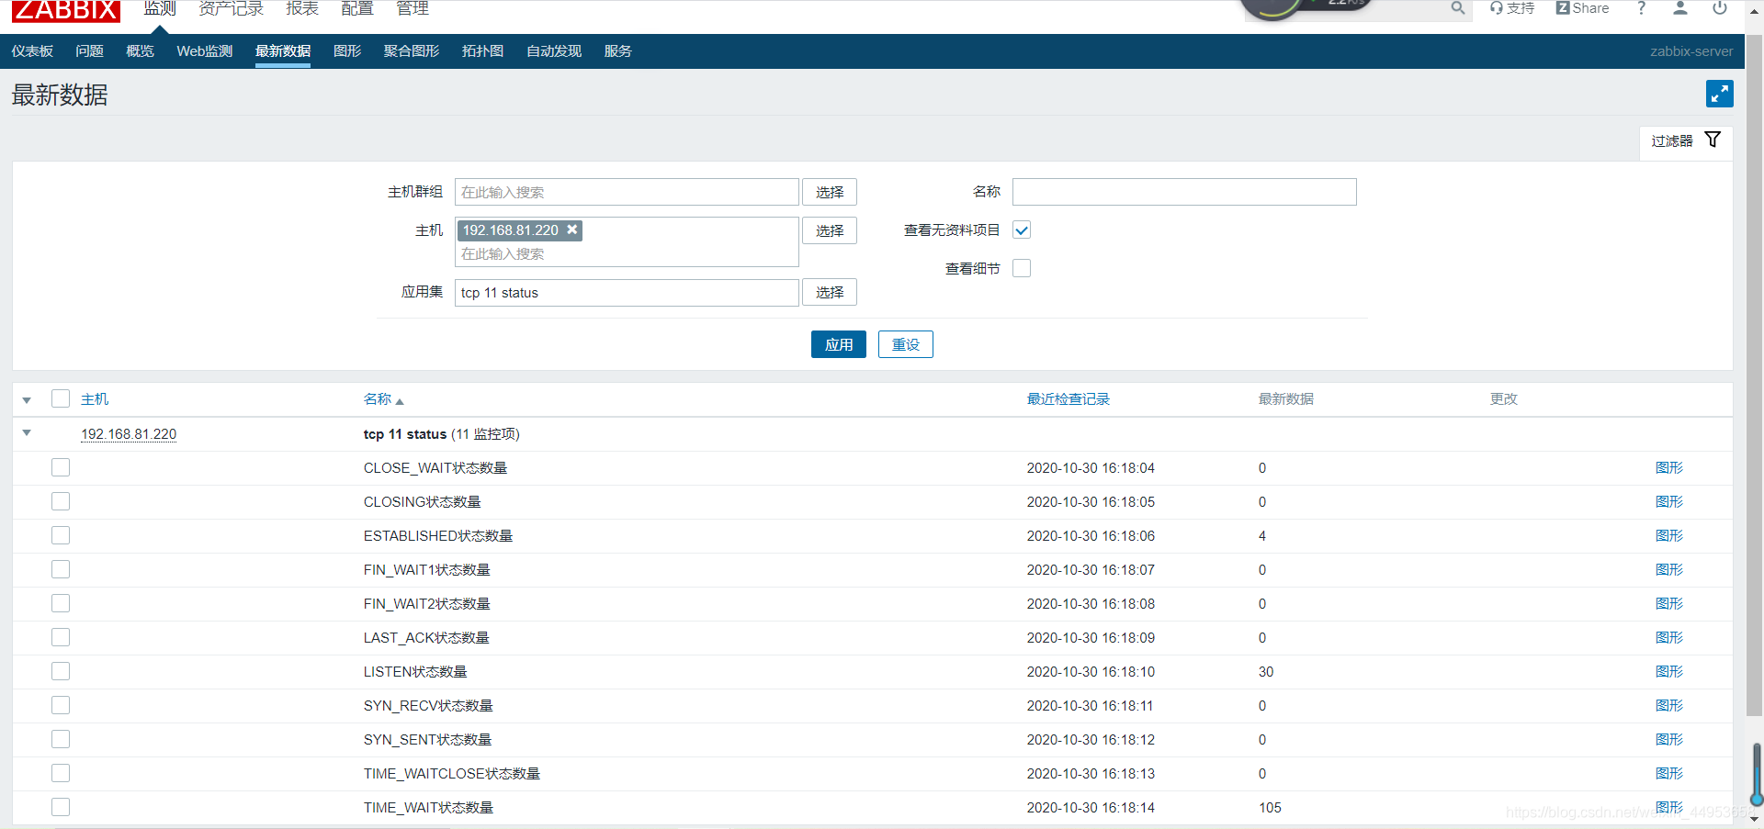The height and width of the screenshot is (829, 1764).
Task: Click the 应用集 field with tcp 11 status
Action: pos(627,292)
